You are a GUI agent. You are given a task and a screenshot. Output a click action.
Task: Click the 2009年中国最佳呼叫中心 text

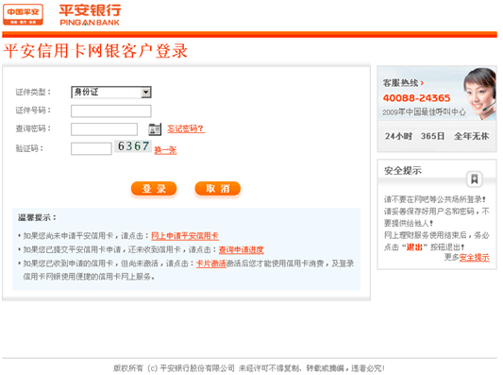pos(424,112)
